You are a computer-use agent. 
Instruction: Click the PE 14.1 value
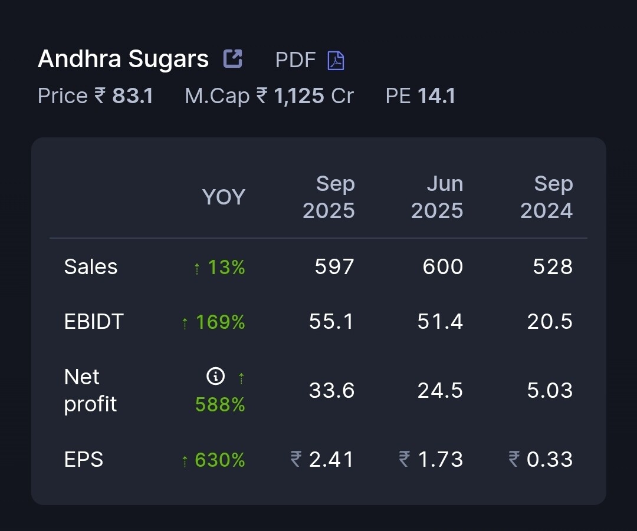click(436, 96)
